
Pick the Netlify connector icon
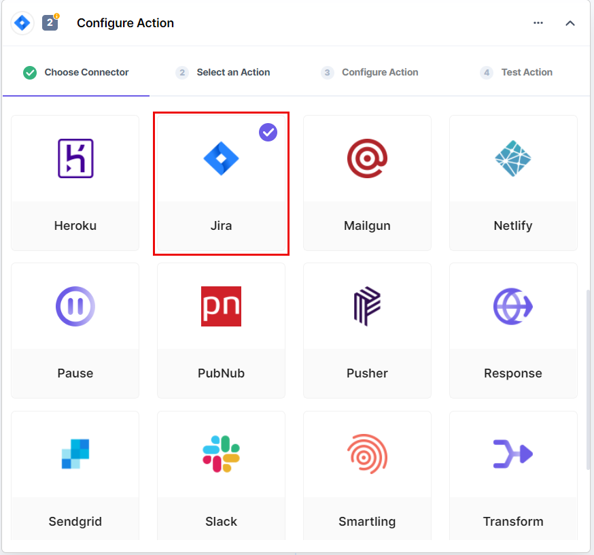[x=513, y=158]
